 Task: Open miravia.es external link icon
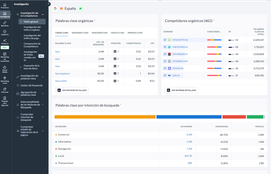165,68
